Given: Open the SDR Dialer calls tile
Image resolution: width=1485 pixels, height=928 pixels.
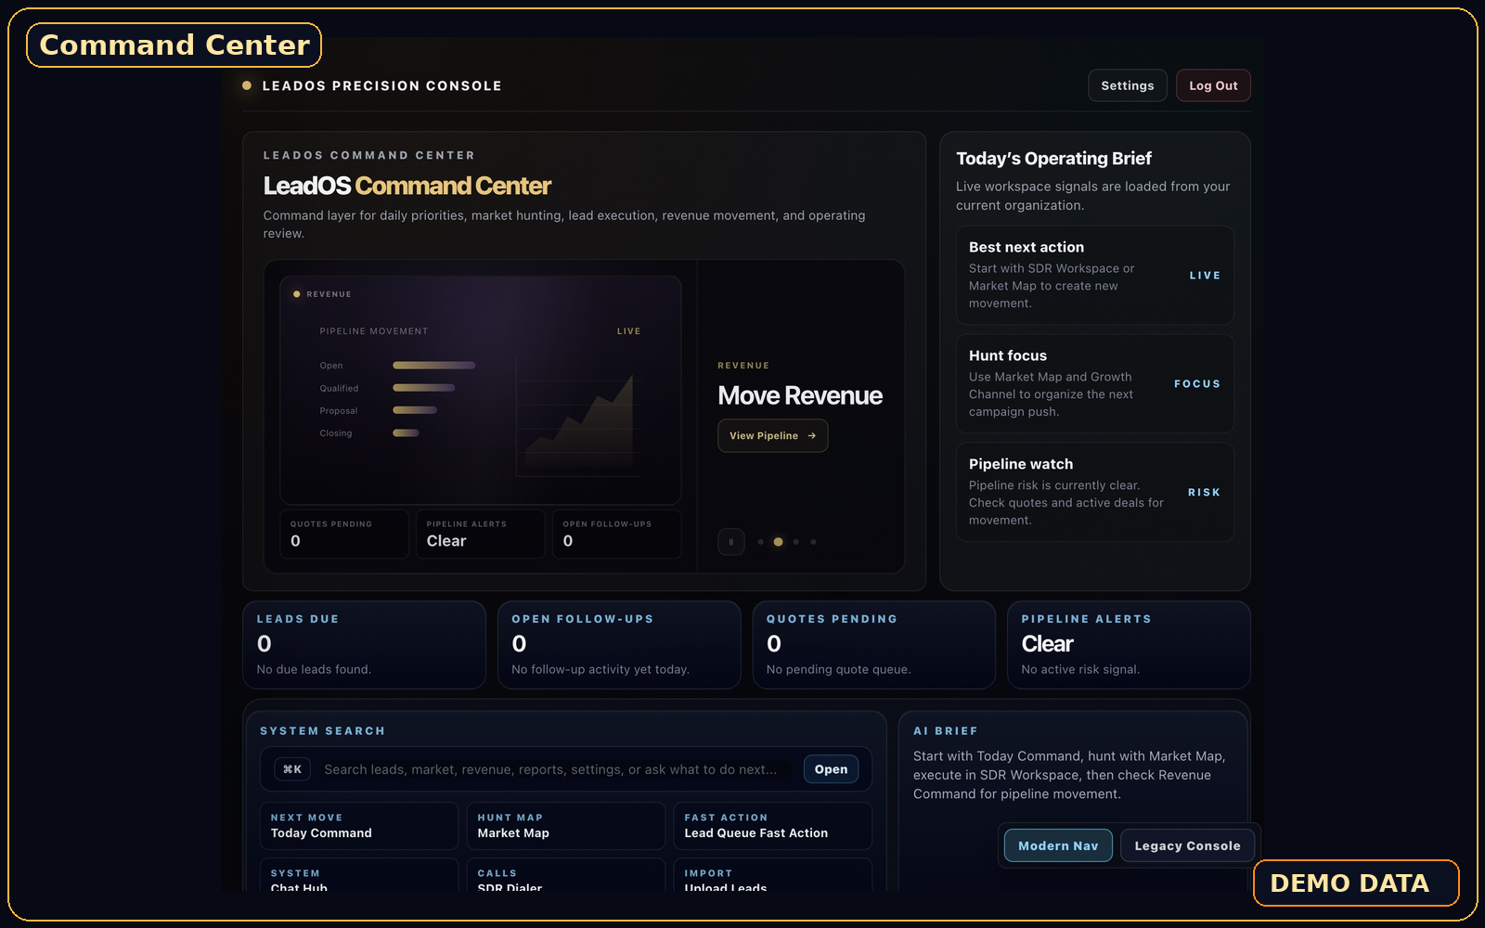Looking at the screenshot, I should pyautogui.click(x=565, y=876).
